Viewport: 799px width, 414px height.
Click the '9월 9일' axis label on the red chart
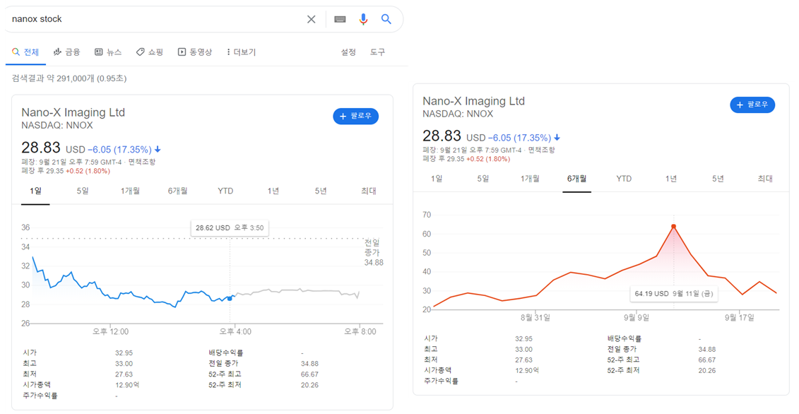[x=637, y=318]
